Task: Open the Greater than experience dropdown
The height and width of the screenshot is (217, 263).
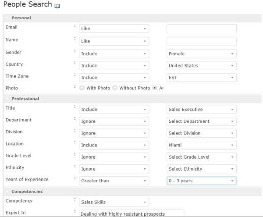Action: click(114, 181)
